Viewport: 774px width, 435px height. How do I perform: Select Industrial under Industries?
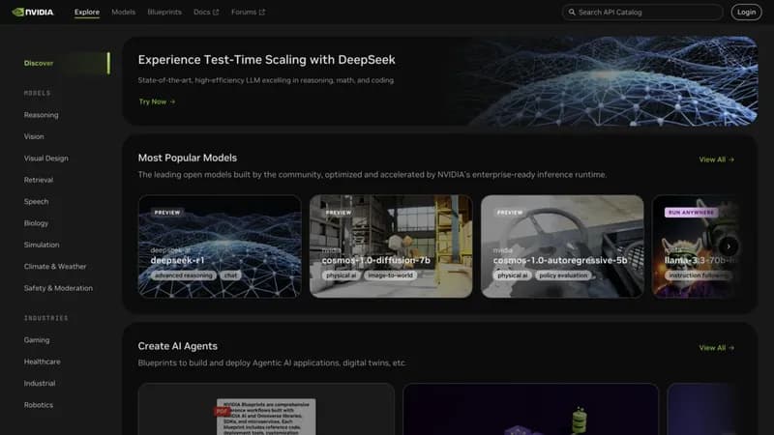[40, 383]
